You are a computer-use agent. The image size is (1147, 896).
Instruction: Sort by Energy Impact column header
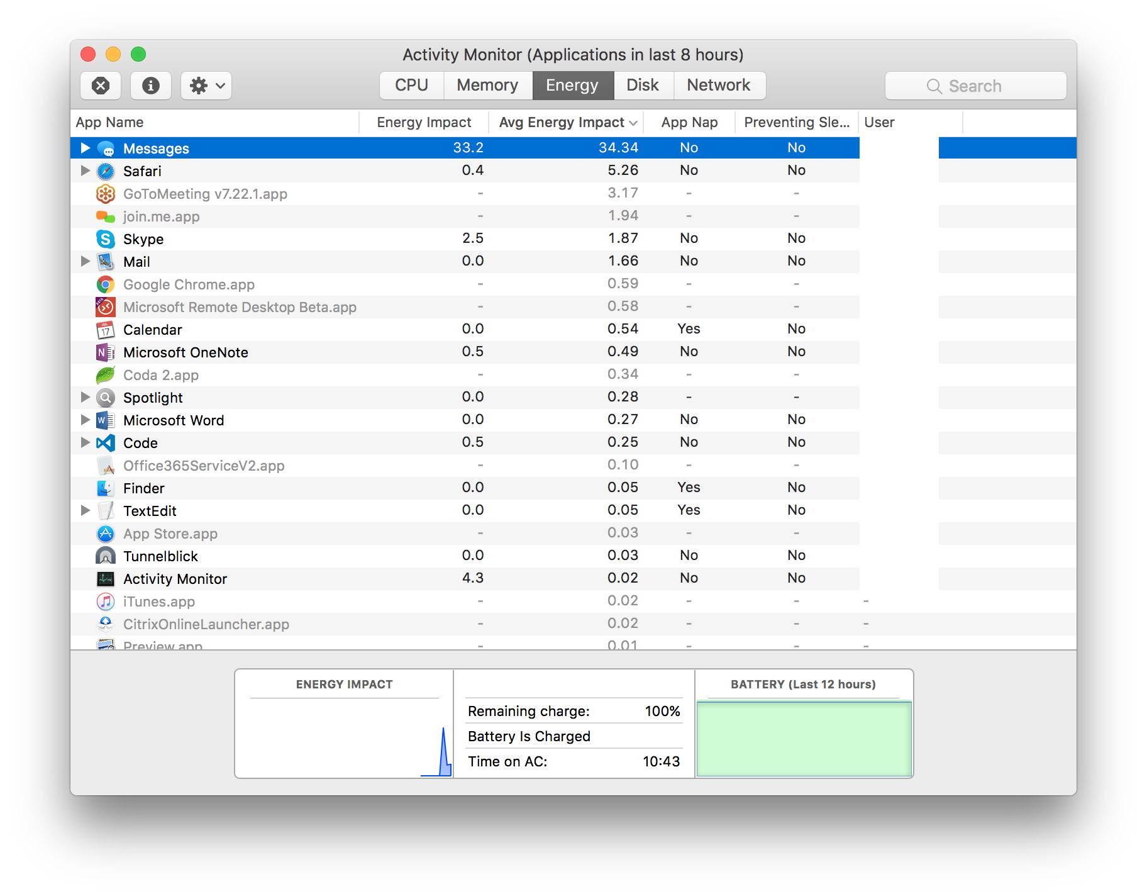tap(424, 123)
